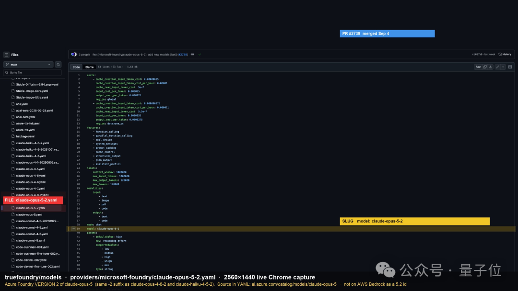Copy raw file contents icon

click(x=485, y=67)
